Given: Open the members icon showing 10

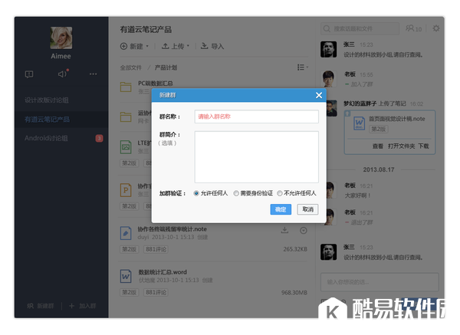Looking at the screenshot, I should [x=414, y=28].
